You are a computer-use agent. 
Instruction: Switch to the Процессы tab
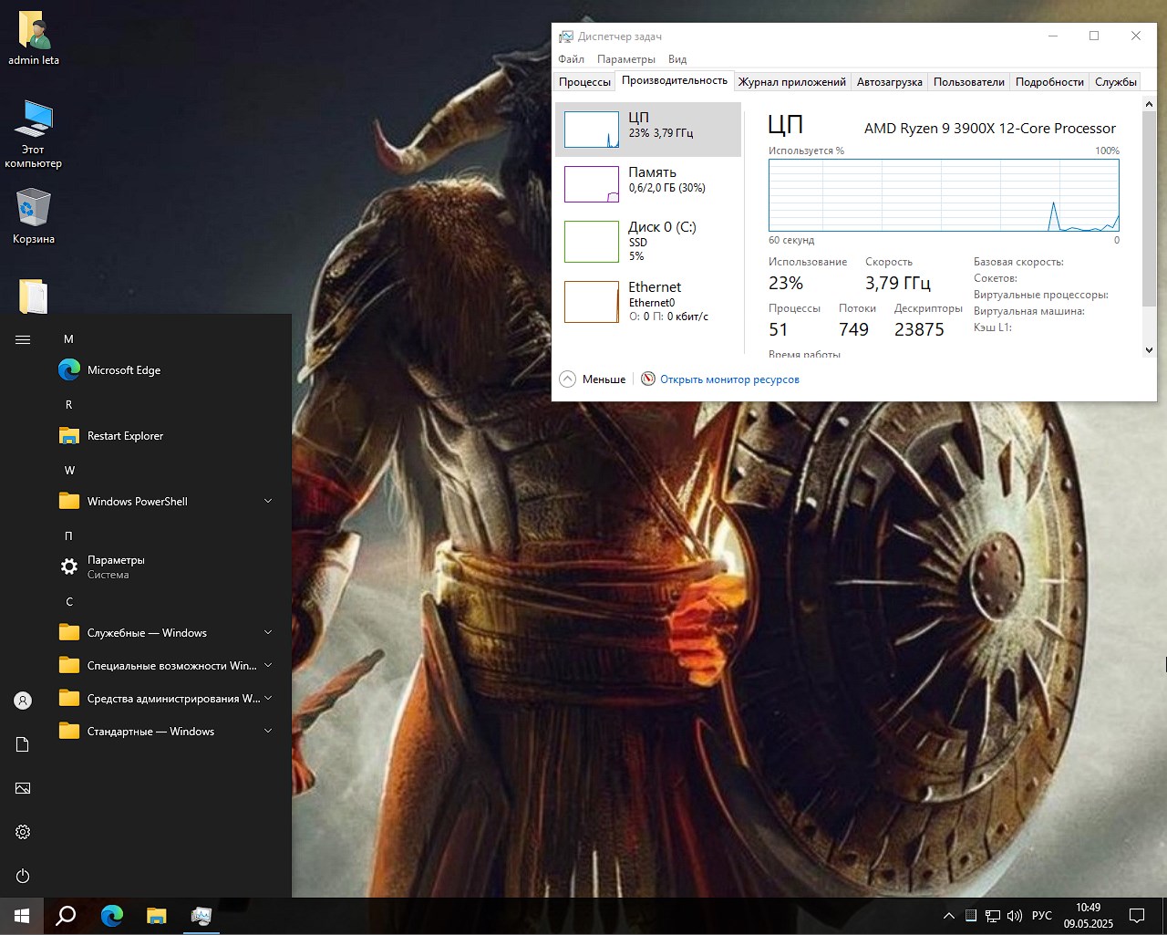pos(584,82)
